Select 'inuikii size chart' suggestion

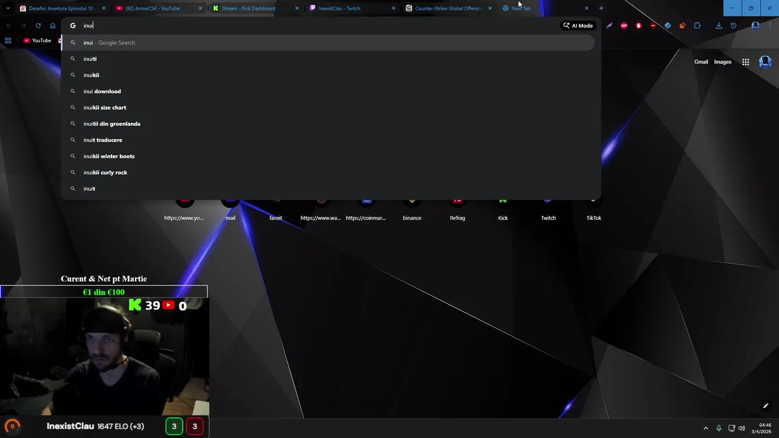click(329, 108)
